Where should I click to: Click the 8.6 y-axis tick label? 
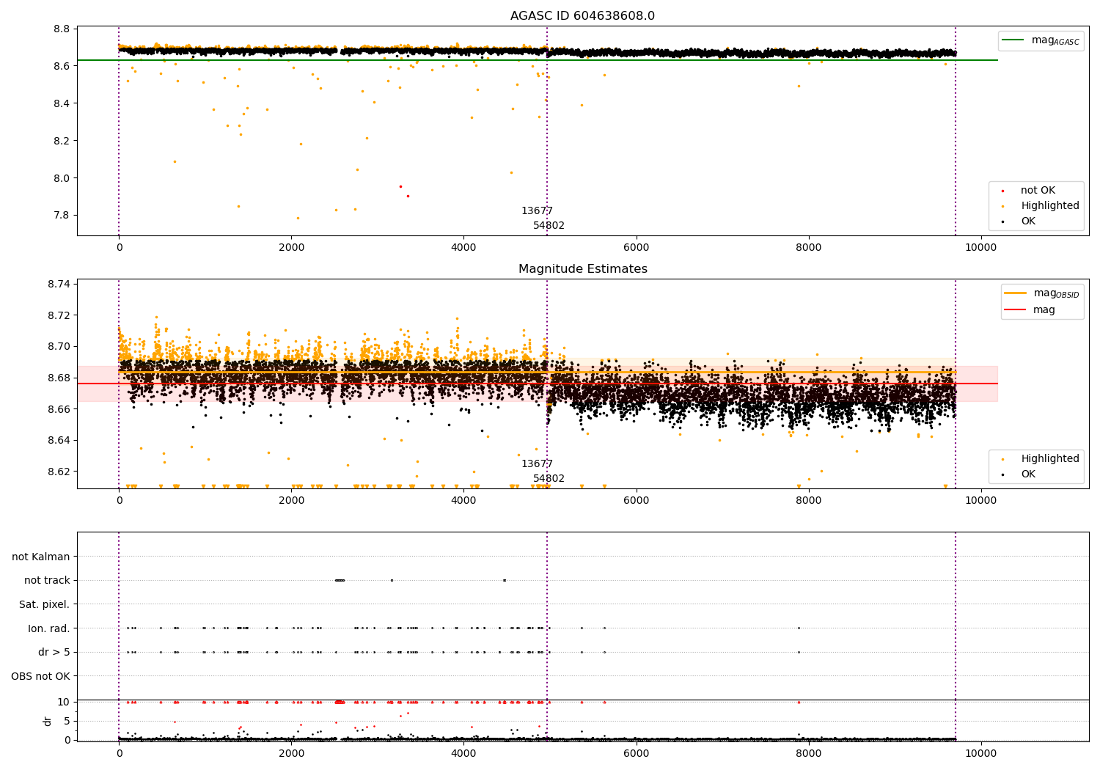[x=62, y=67]
